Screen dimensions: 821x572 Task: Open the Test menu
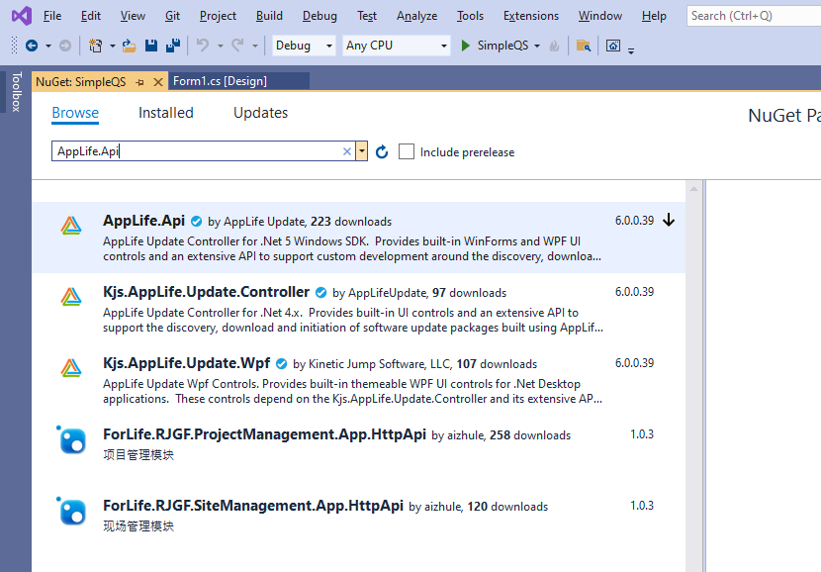click(367, 16)
